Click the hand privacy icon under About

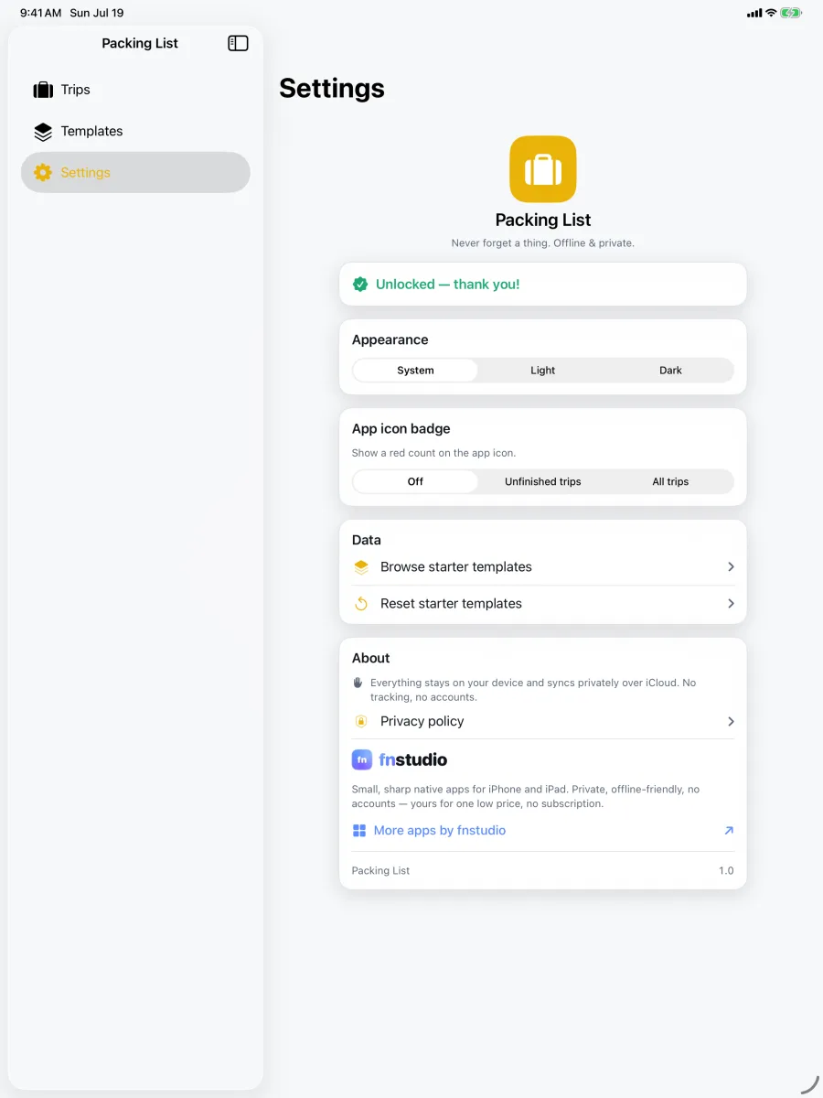coord(358,683)
